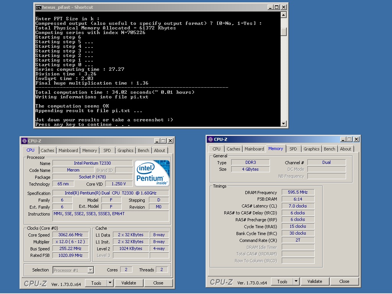Minimize the right CPU-Z Memory window

[x=343, y=139]
